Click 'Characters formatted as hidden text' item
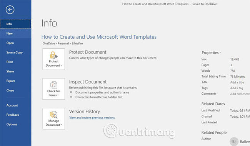This screenshot has width=250, height=146. click(99, 97)
